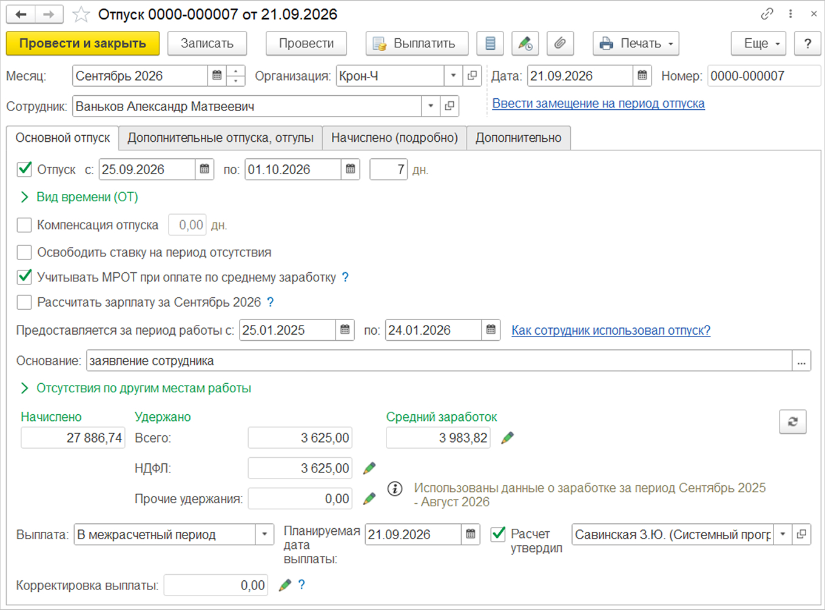Switch to the Дополнительно tab
Image resolution: width=825 pixels, height=610 pixels.
point(519,138)
